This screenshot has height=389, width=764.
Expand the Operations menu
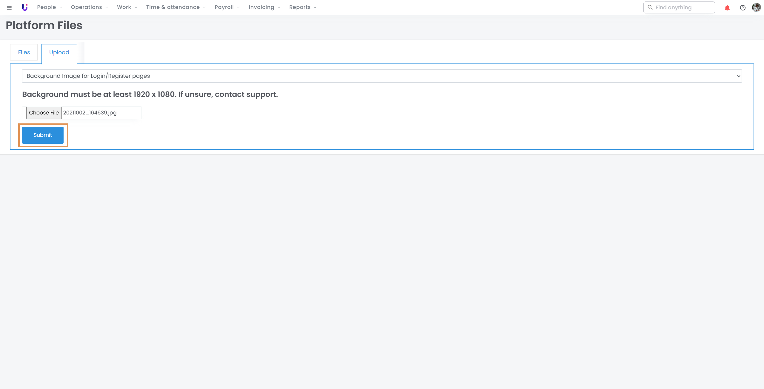[x=89, y=7]
